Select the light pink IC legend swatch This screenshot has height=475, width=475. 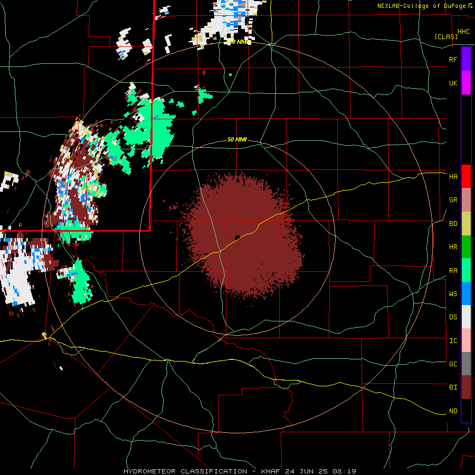point(466,340)
